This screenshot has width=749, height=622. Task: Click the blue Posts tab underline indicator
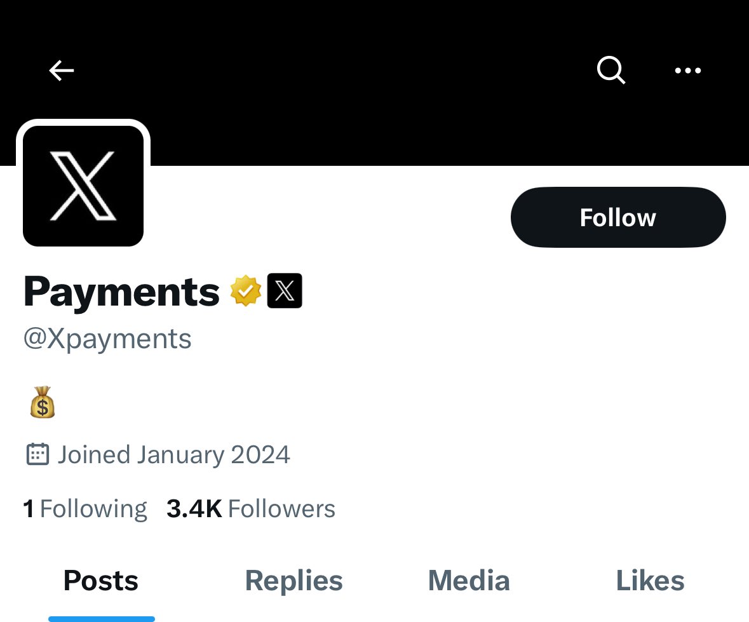[102, 618]
